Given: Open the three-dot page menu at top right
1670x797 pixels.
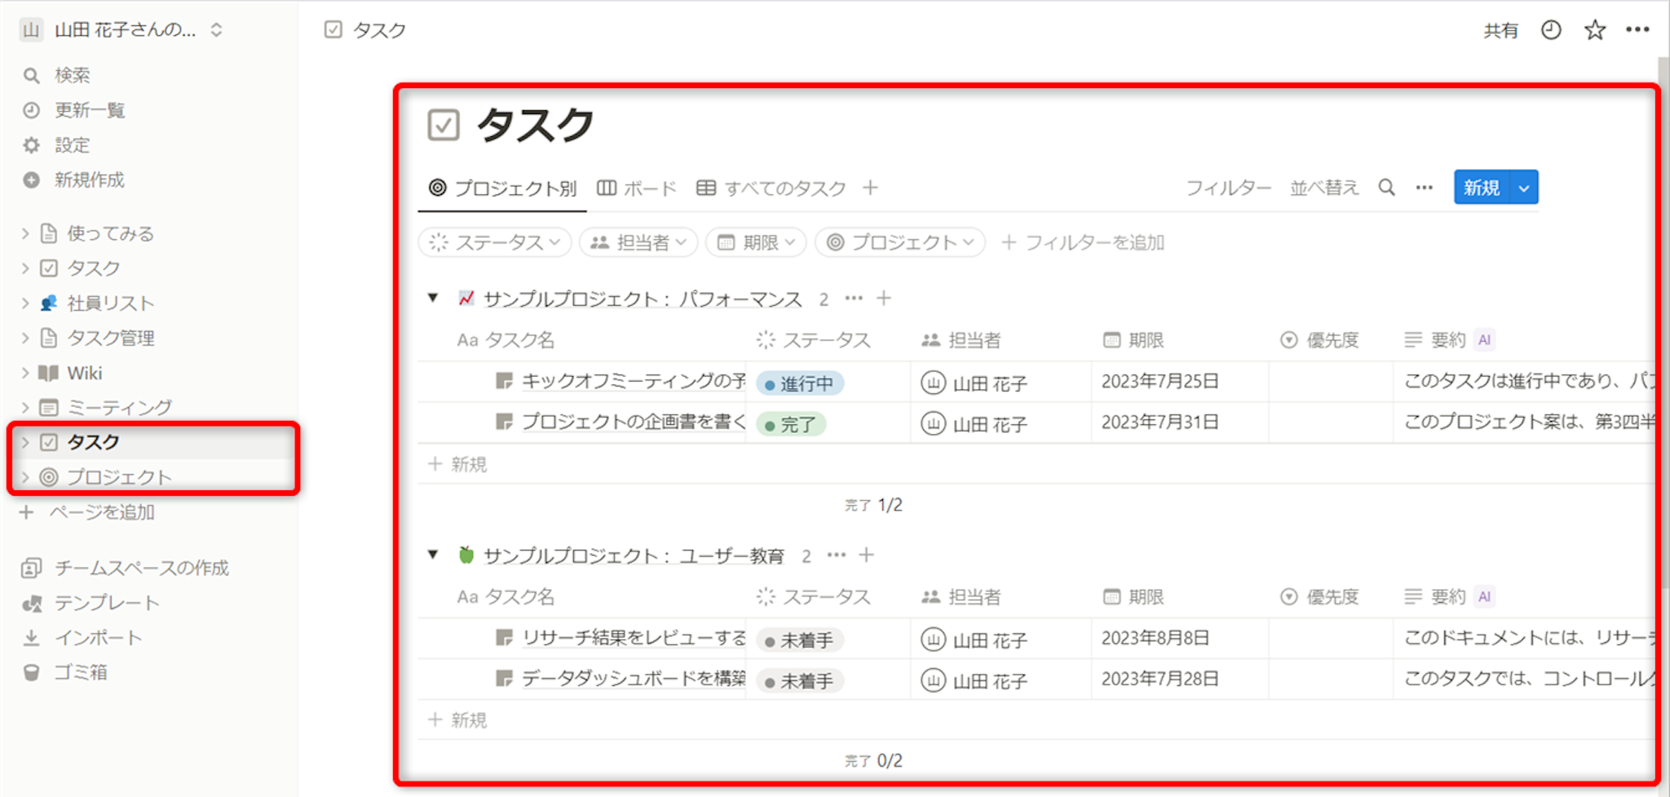Looking at the screenshot, I should [1637, 30].
